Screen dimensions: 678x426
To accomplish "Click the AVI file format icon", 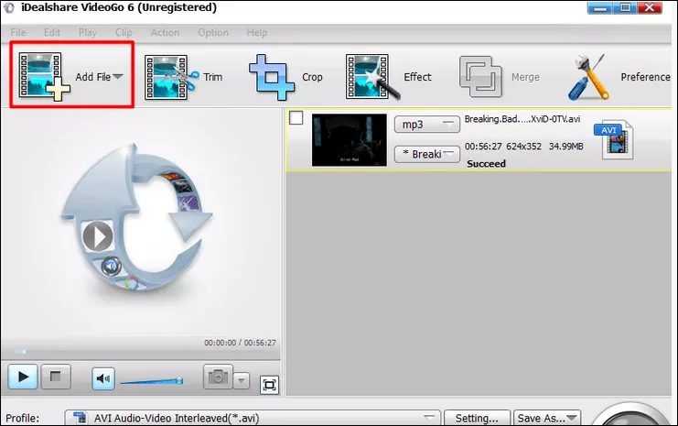I will tap(613, 142).
